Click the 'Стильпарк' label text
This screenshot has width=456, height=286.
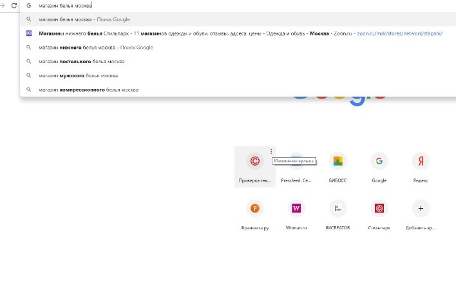point(379,228)
